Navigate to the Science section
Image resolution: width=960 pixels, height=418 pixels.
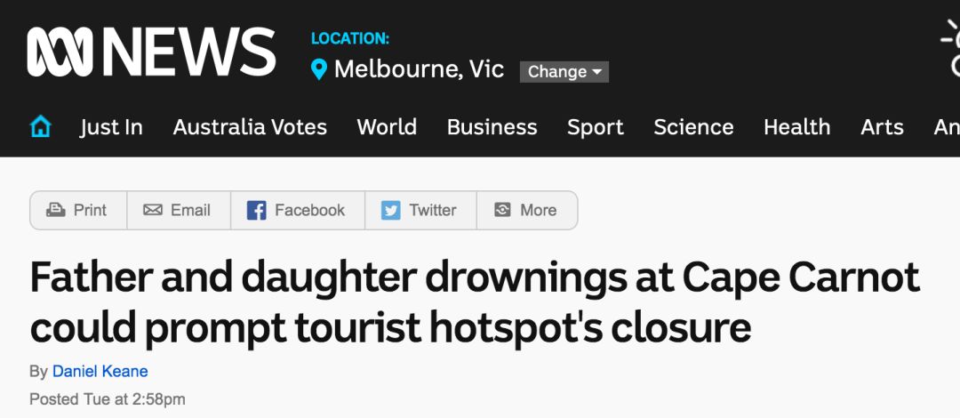693,127
